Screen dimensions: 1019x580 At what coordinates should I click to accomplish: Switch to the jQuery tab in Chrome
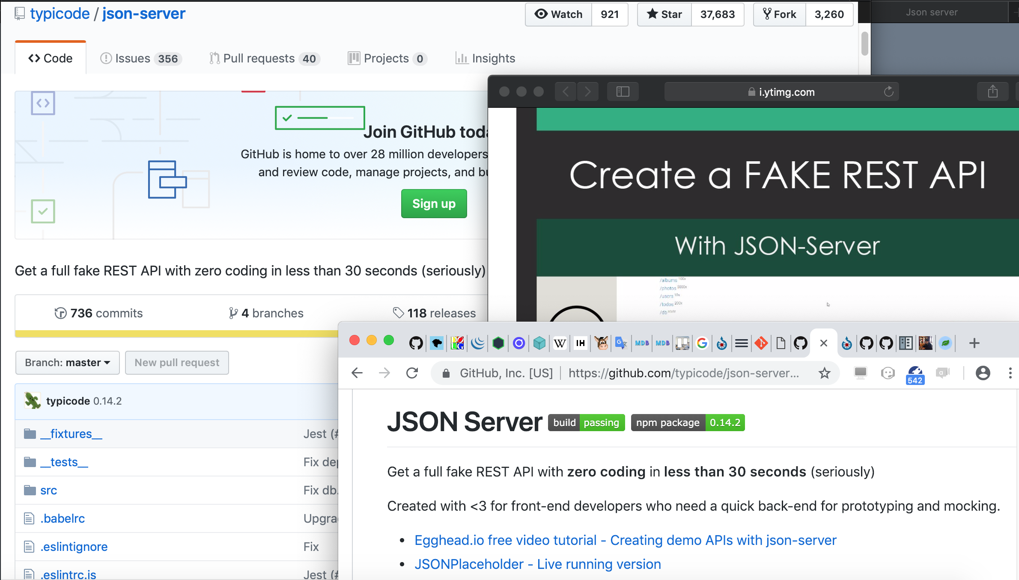click(x=478, y=343)
